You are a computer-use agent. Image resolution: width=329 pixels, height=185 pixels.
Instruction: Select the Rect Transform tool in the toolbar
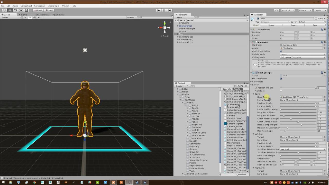coord(26,10)
